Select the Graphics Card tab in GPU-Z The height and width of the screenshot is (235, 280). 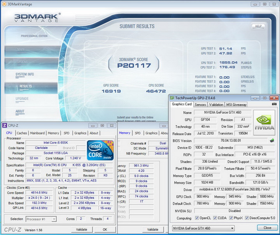tap(182, 104)
